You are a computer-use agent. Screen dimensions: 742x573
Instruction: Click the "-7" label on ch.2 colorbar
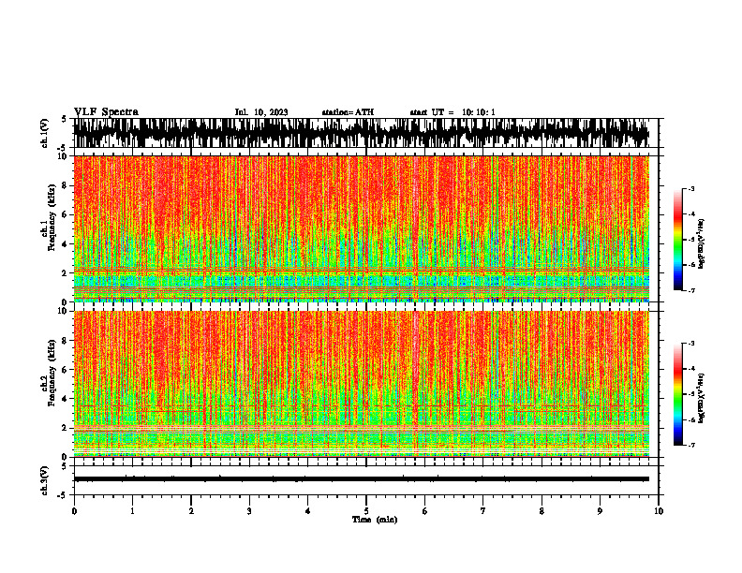point(691,445)
